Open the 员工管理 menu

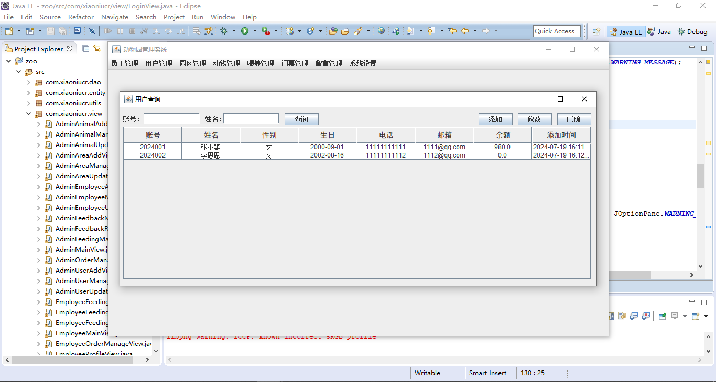(x=124, y=64)
